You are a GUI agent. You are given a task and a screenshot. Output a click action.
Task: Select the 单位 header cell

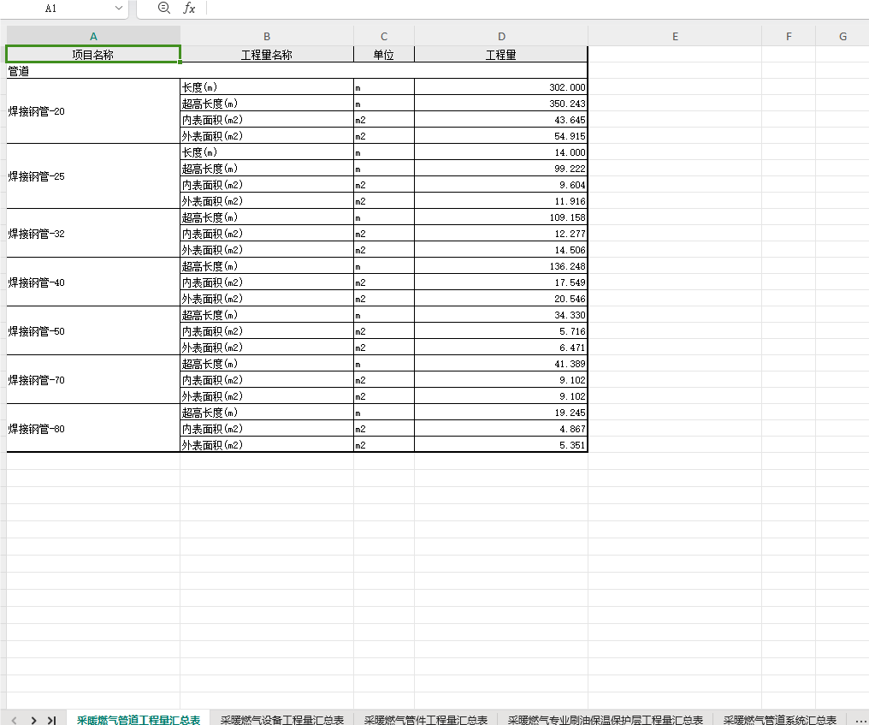tap(383, 55)
